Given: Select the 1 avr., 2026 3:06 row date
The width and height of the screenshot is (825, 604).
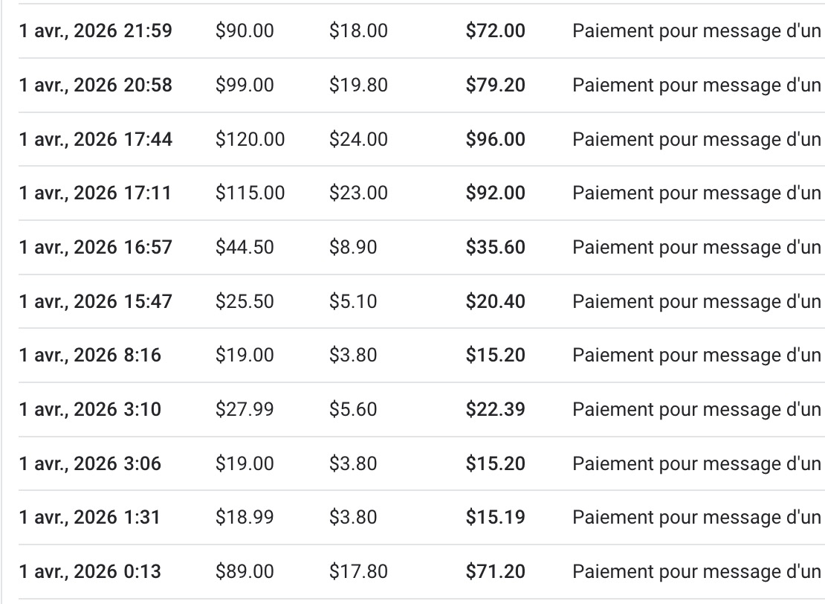Looking at the screenshot, I should coord(90,464).
